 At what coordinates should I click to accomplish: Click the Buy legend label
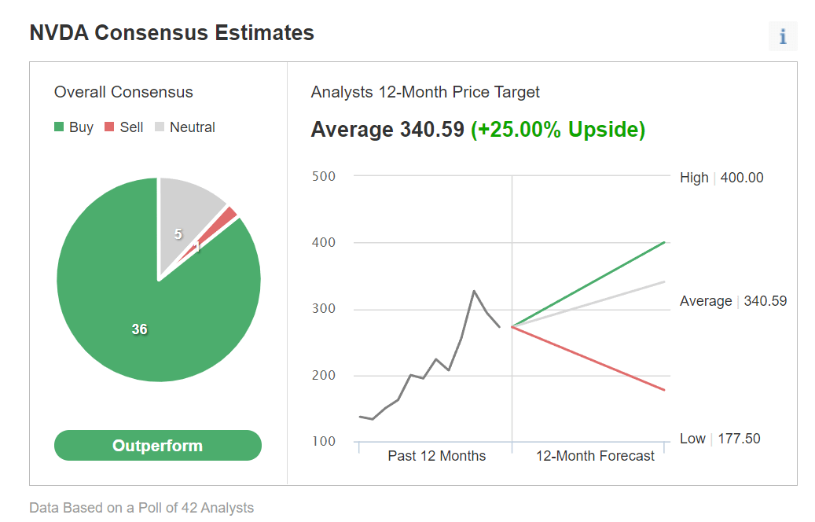tap(81, 127)
